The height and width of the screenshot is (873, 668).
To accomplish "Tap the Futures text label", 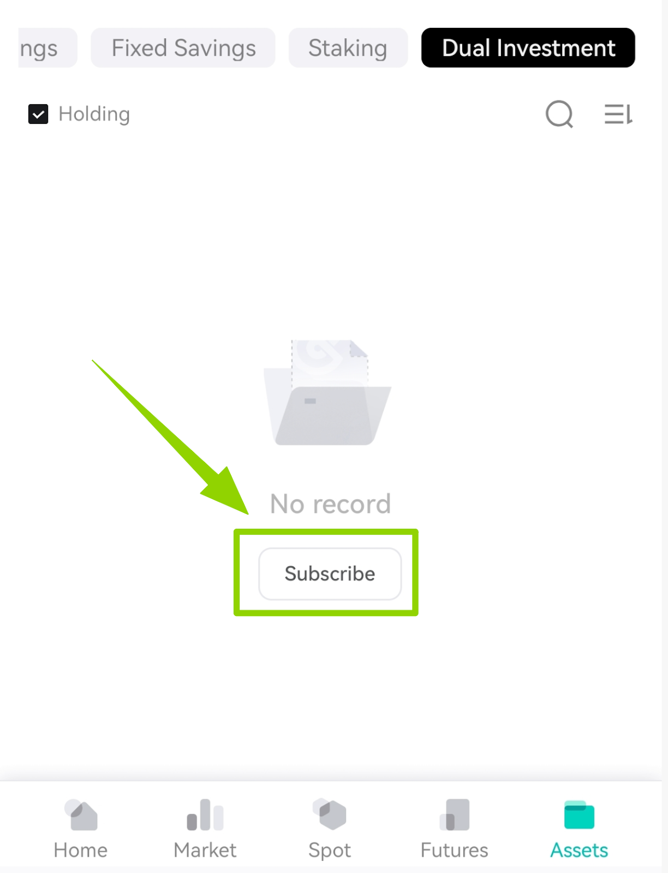I will (455, 850).
